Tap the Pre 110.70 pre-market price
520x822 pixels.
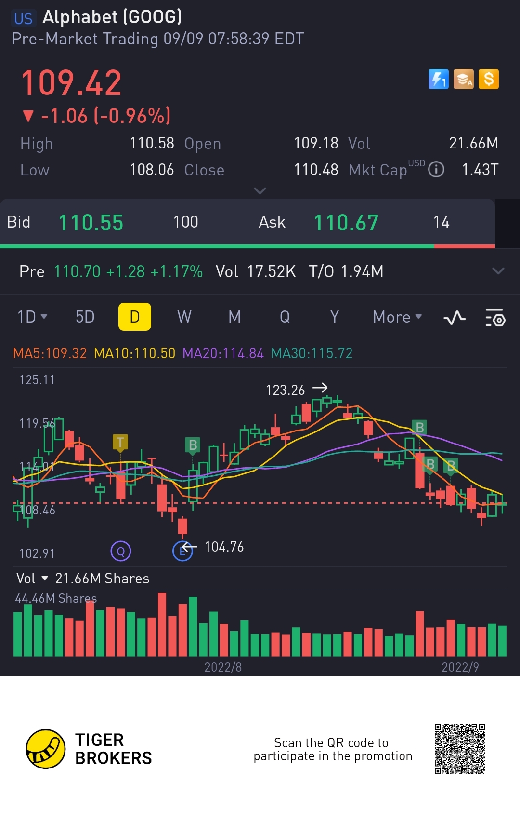coord(77,271)
